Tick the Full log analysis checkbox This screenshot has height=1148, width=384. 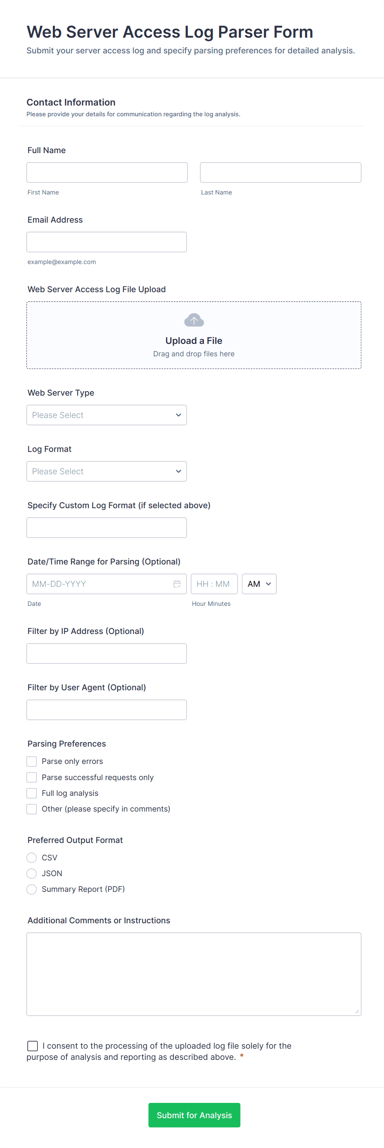(x=31, y=793)
